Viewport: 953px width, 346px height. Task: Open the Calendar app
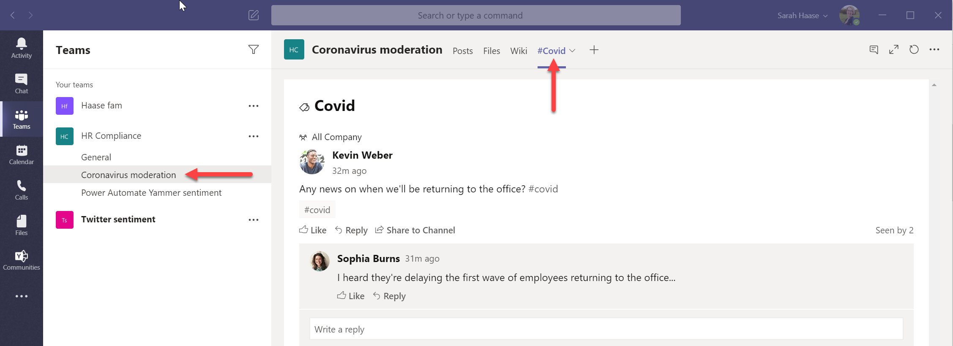[x=21, y=154]
